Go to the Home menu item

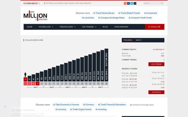pos(30,27)
